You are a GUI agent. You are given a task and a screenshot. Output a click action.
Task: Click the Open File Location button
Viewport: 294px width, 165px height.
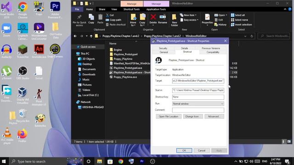(169, 116)
